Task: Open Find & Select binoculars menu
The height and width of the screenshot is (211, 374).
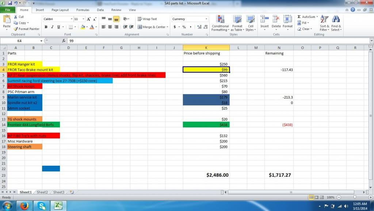Action: (336, 23)
